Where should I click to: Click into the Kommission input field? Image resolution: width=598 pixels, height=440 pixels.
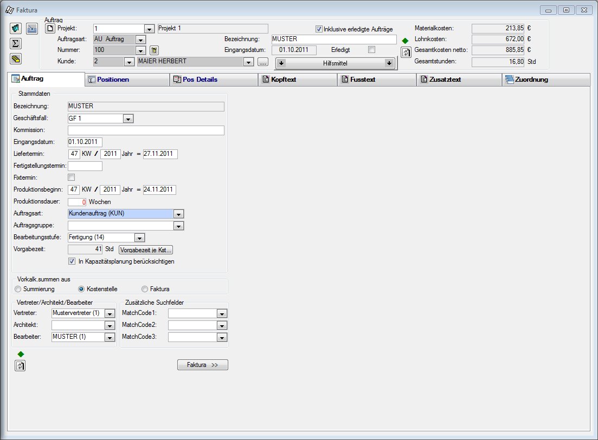146,130
